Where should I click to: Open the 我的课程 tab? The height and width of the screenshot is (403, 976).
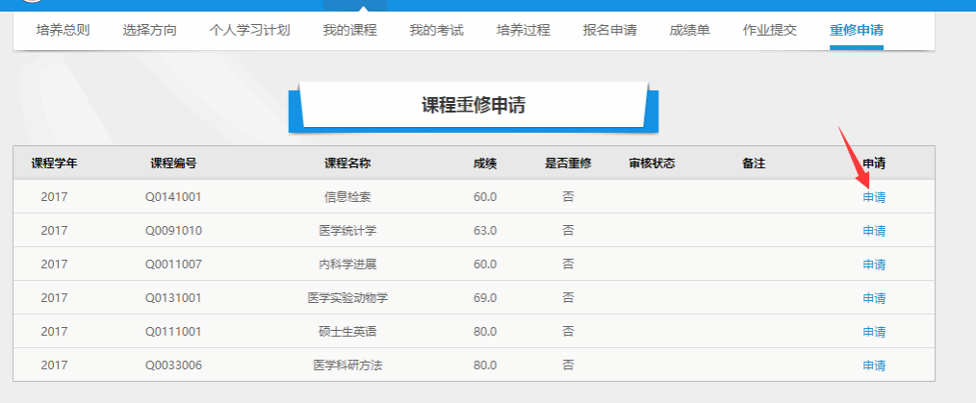349,31
